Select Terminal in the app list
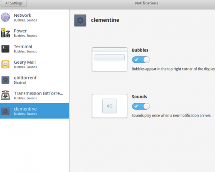215x172 pixels. (x=34, y=49)
